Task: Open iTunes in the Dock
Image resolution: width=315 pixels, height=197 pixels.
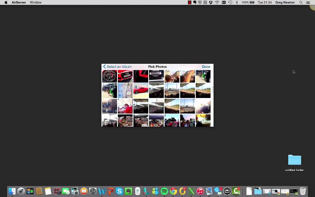Action: tap(200, 191)
